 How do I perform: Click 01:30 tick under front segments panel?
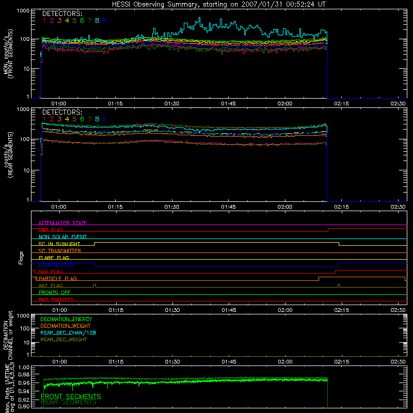coord(172,104)
